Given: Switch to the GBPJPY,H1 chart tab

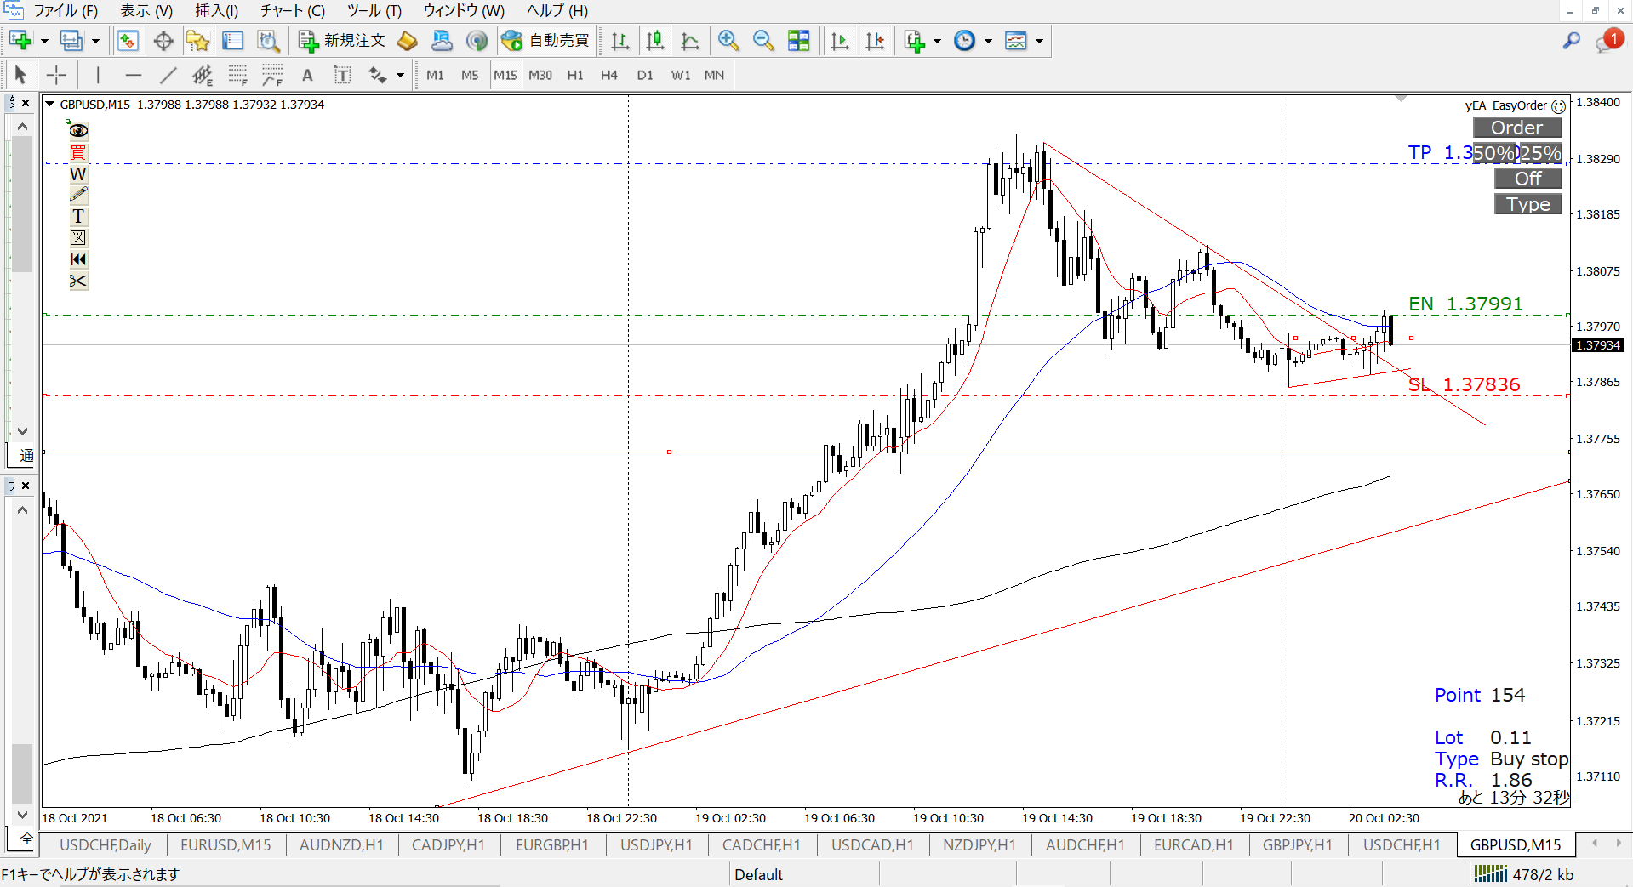Looking at the screenshot, I should pyautogui.click(x=1297, y=844).
